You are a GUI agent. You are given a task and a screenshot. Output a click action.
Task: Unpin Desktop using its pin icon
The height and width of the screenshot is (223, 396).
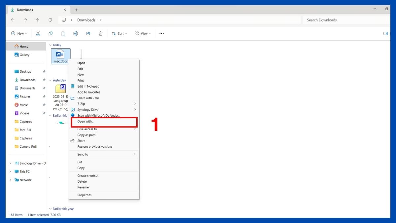coord(44,72)
